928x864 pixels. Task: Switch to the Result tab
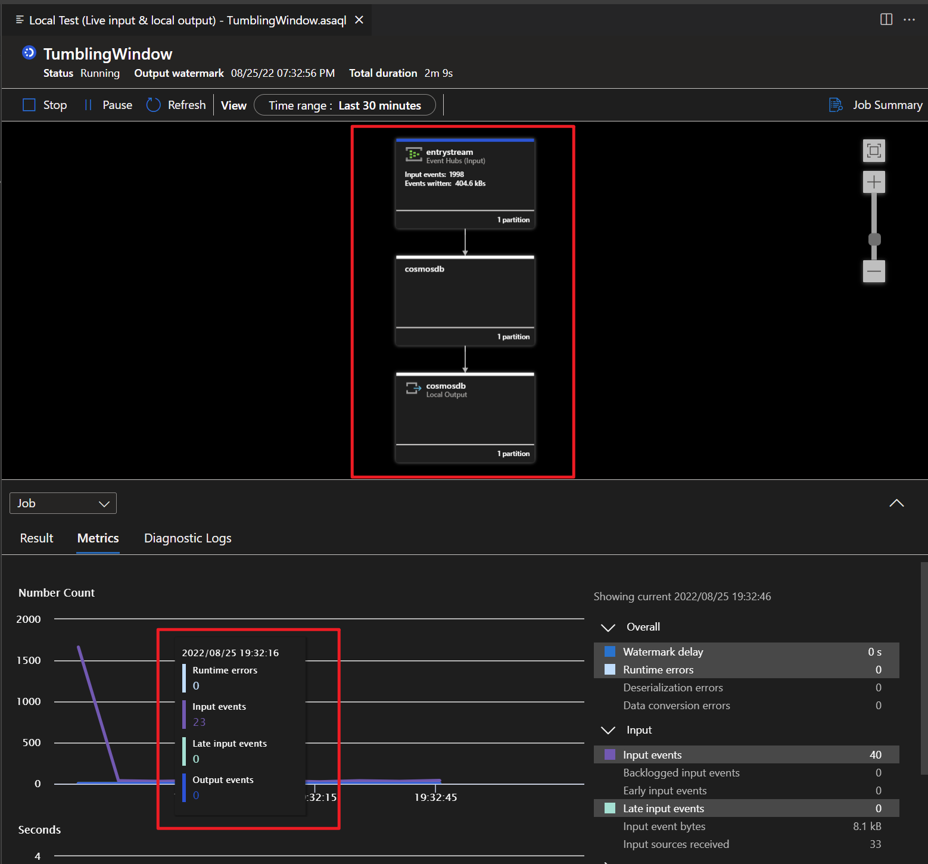37,538
